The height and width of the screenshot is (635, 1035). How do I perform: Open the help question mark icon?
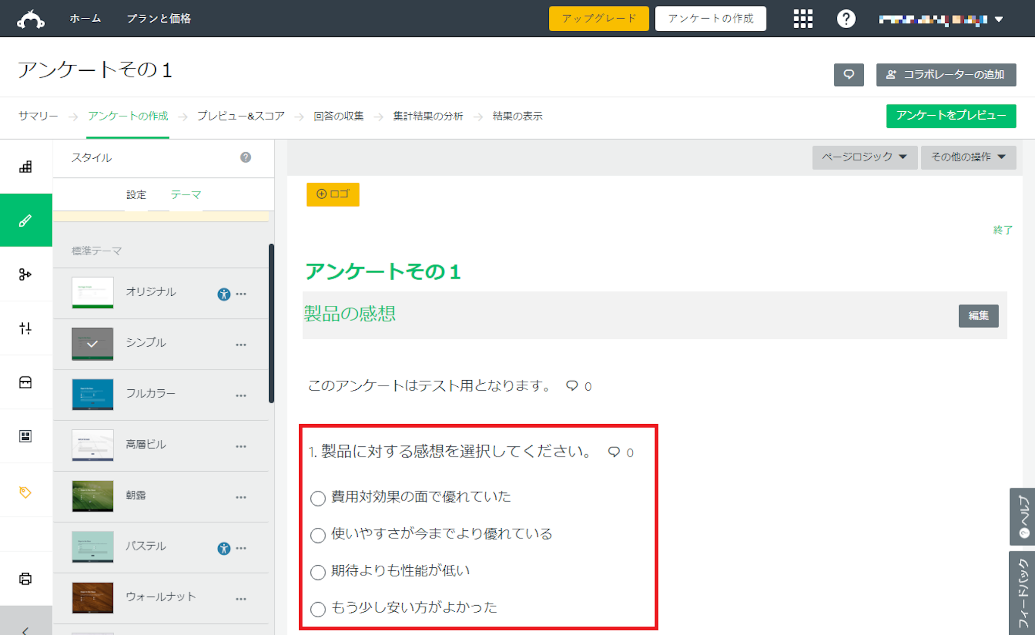pyautogui.click(x=846, y=19)
